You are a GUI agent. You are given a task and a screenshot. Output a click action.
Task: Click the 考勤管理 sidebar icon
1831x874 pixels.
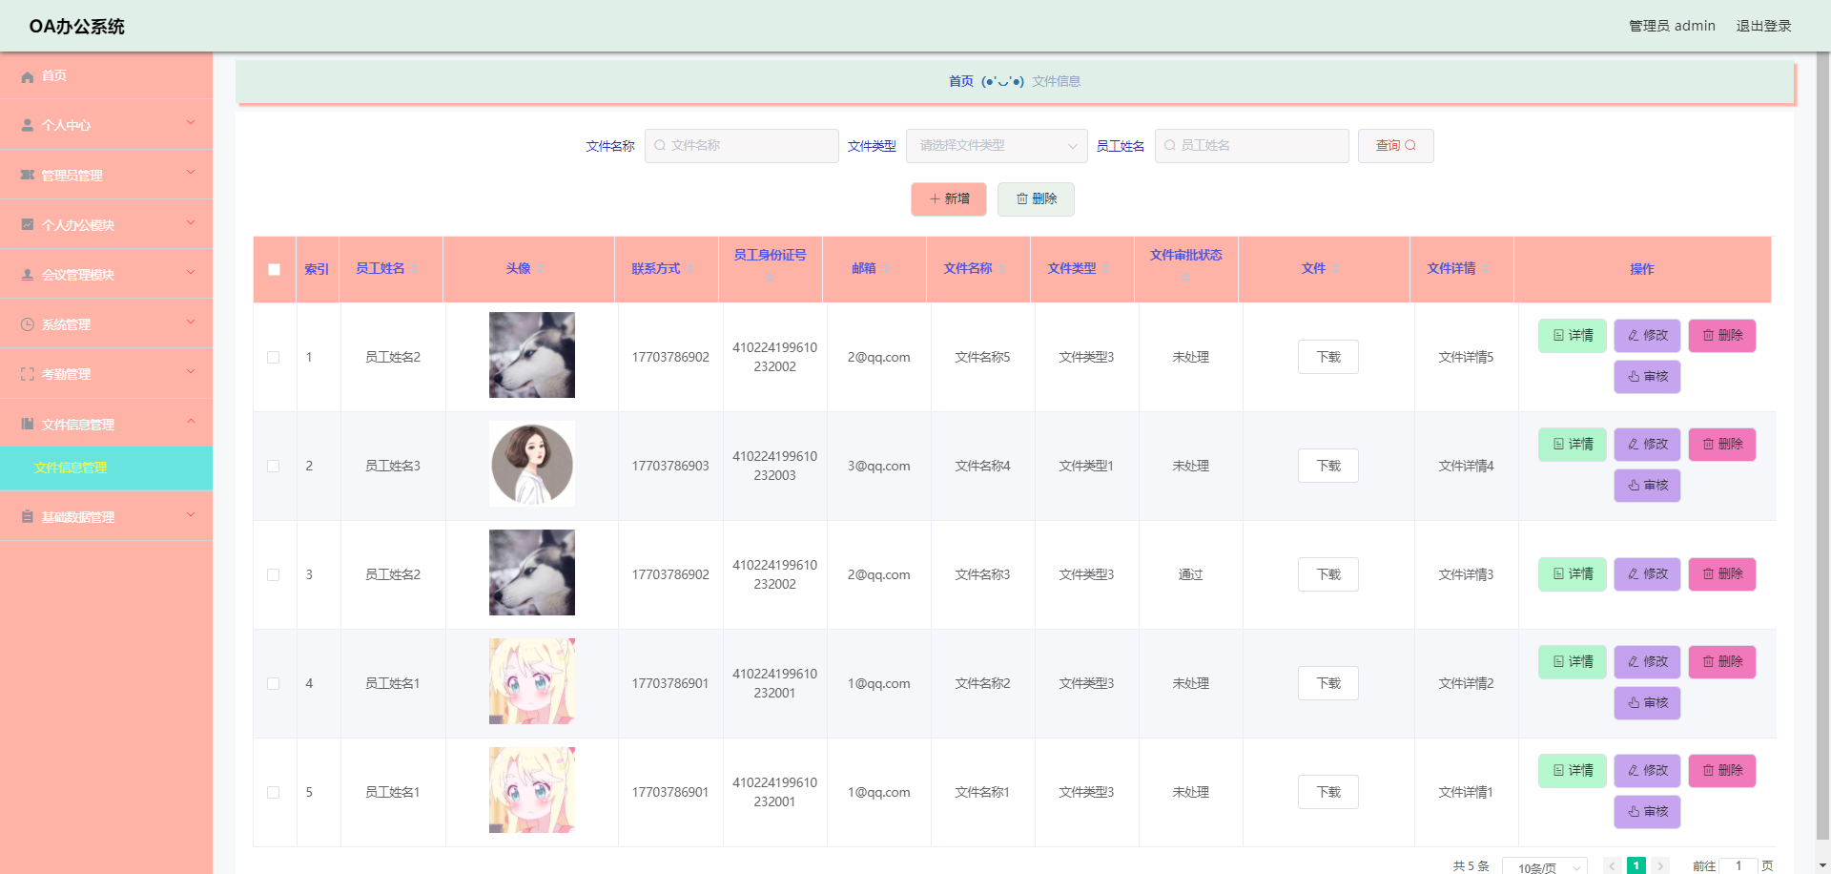(26, 373)
